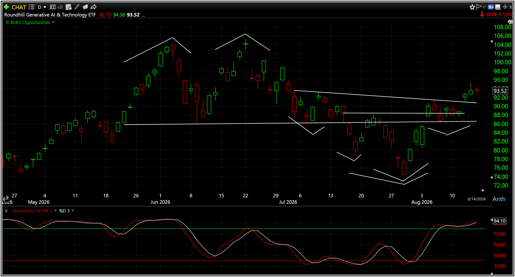Click the green plus add-symbol icon
This screenshot has width=515, height=277.
tap(7, 7)
